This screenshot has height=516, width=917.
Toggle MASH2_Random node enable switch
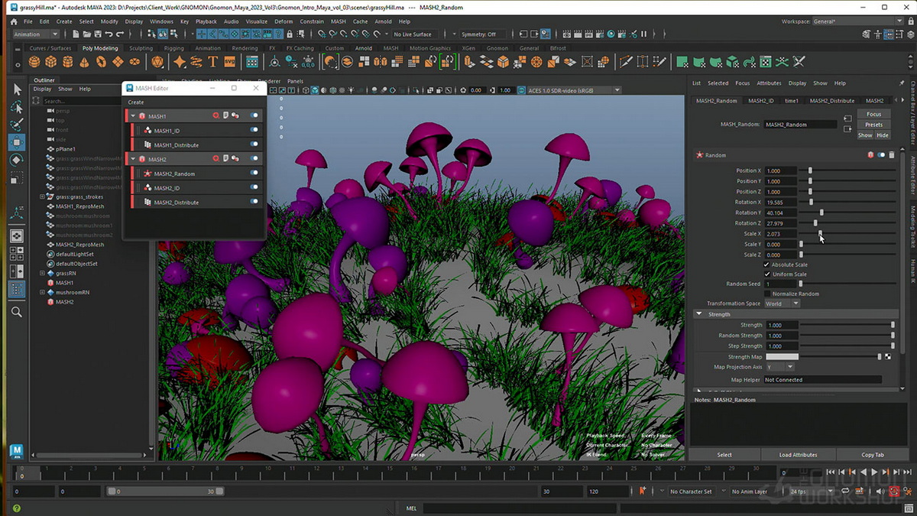(254, 174)
